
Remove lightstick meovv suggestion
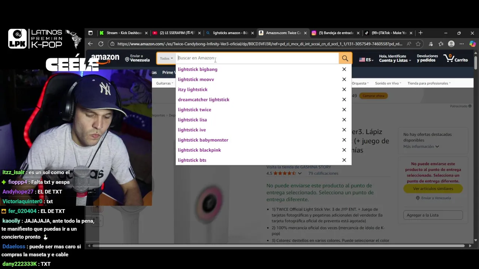pos(344,79)
